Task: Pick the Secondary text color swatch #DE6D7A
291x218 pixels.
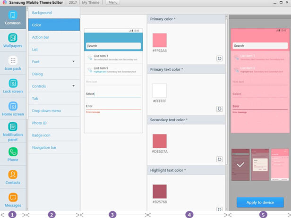Action: click(160, 141)
